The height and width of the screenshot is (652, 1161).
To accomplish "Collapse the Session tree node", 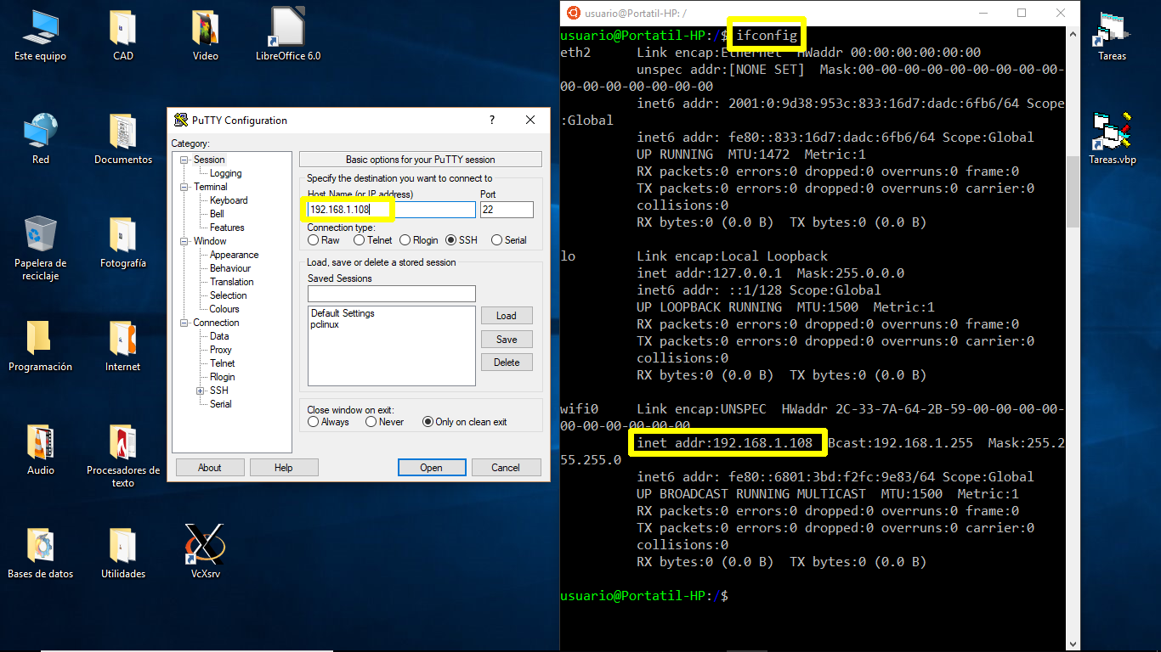I will click(185, 160).
